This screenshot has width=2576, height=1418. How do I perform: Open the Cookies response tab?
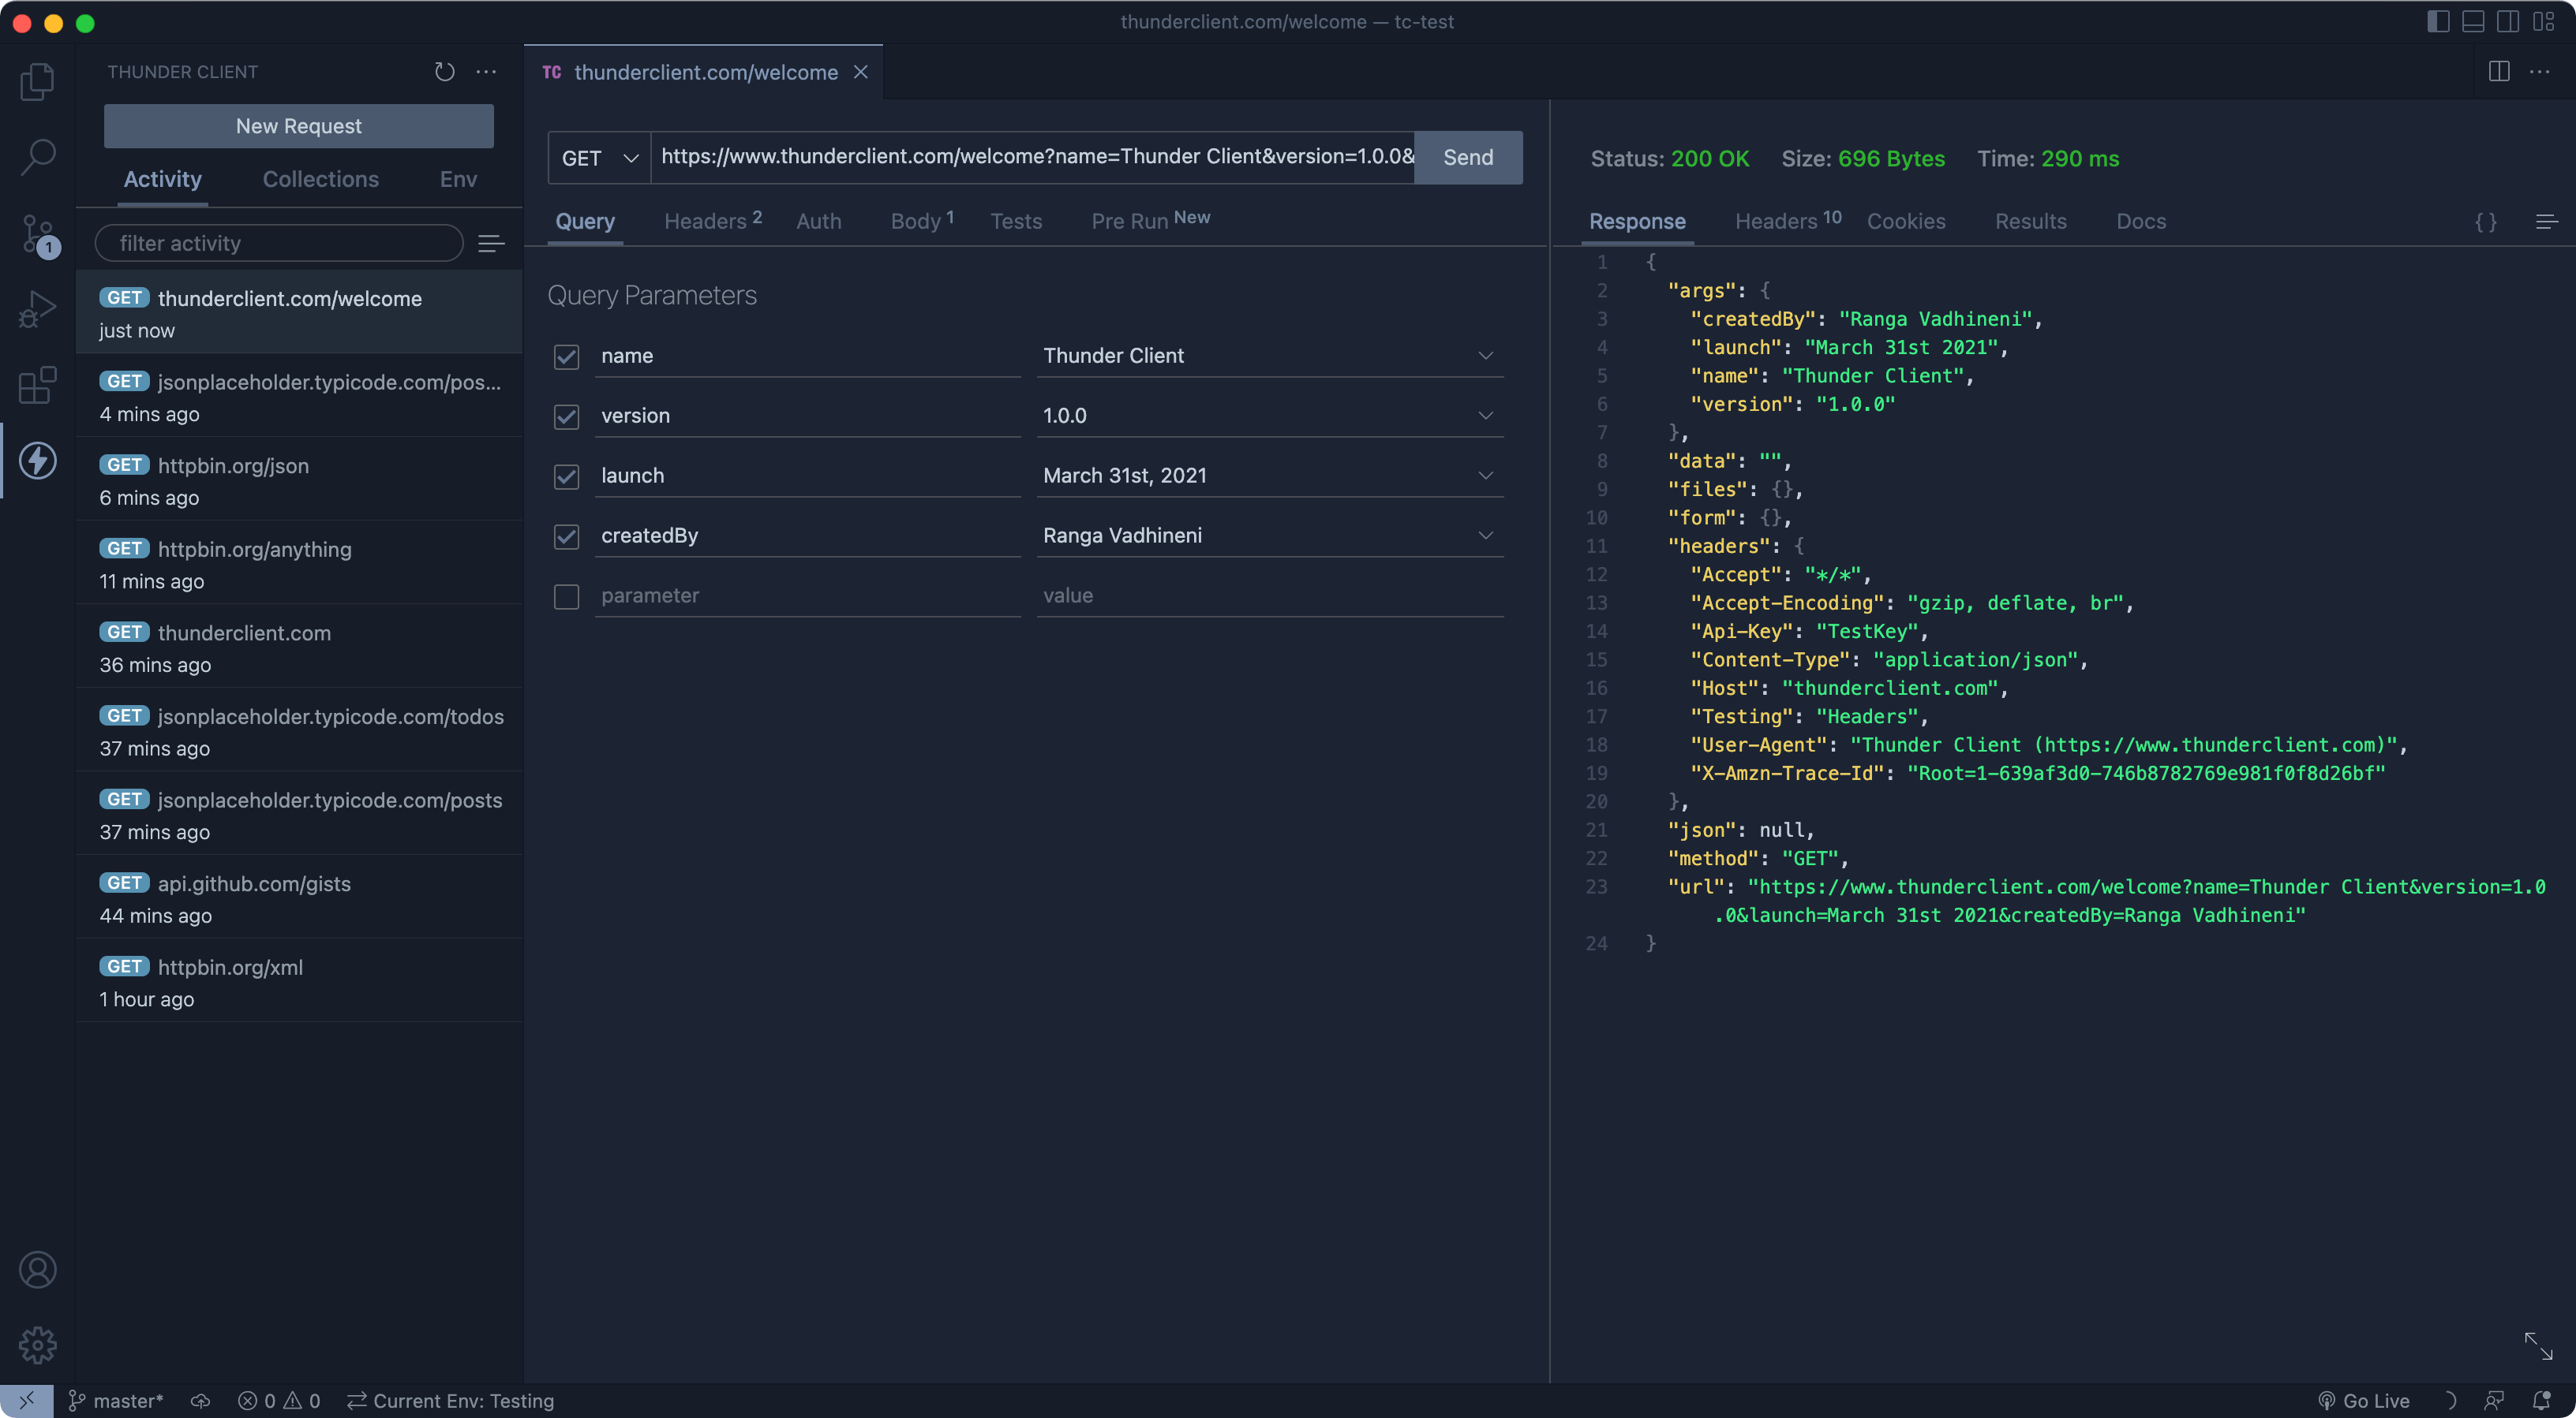tap(1906, 221)
